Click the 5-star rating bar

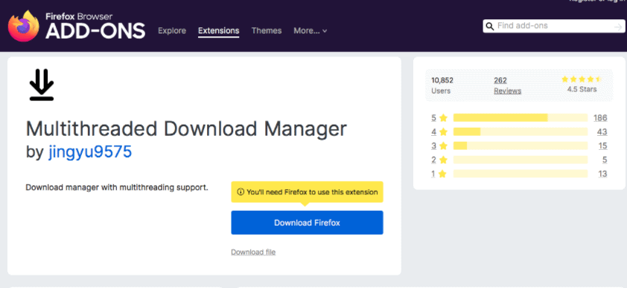tap(521, 117)
